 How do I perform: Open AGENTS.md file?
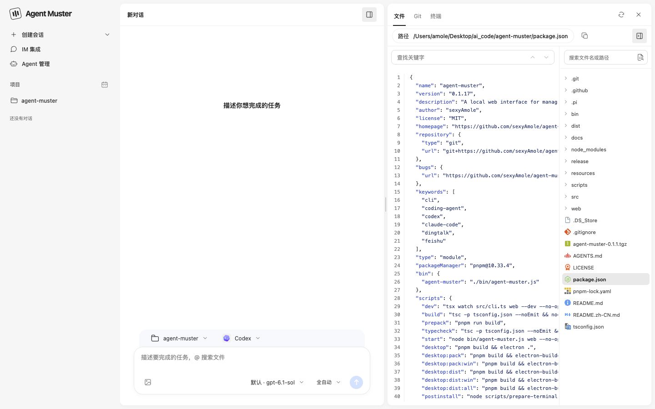pyautogui.click(x=606, y=256)
